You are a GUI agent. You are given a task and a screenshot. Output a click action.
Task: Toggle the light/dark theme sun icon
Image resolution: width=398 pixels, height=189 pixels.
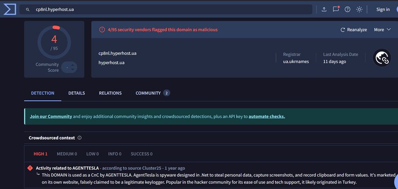click(359, 9)
